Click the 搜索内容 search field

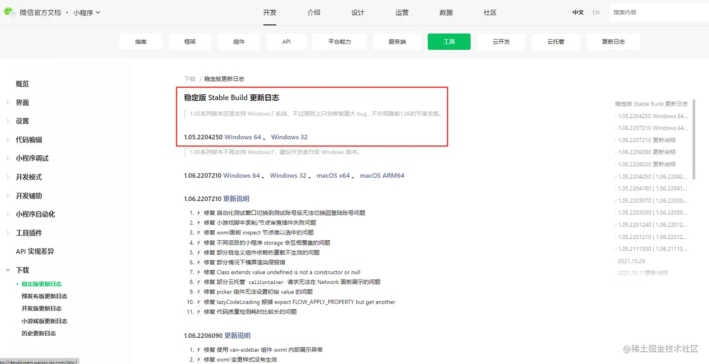(659, 13)
